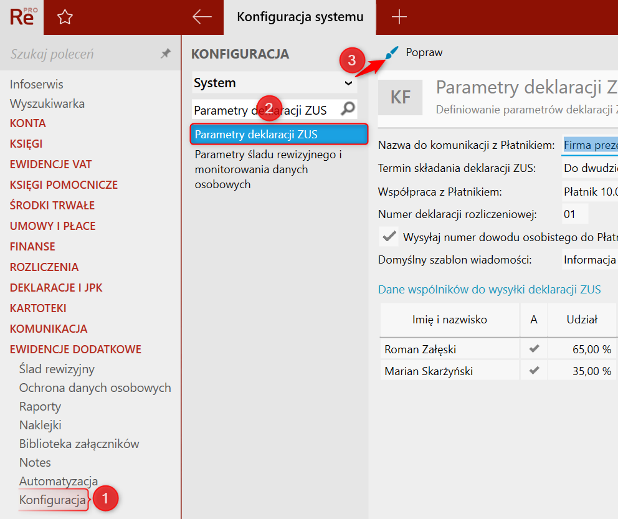Select the Roman Załęski row name
Screen dimensions: 618x519
coord(420,349)
